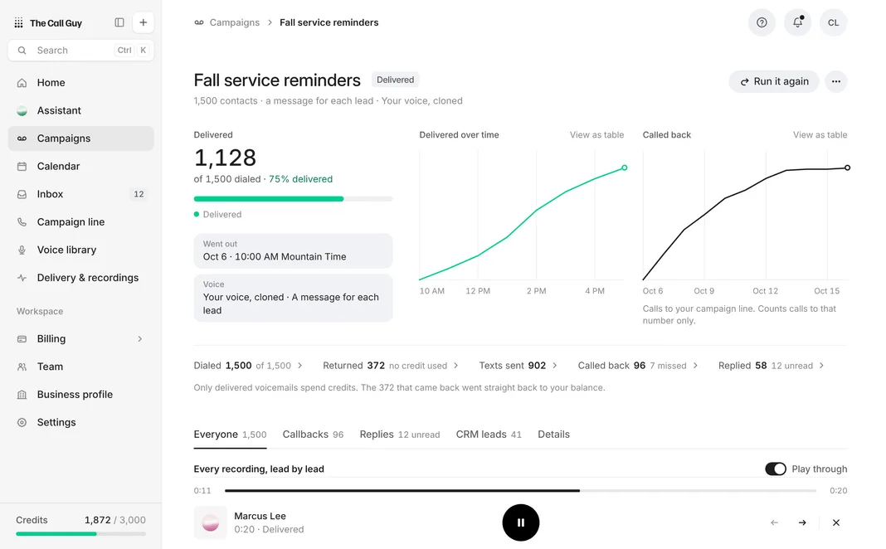The height and width of the screenshot is (549, 886).
Task: Skip to next recording with right arrow
Action: coord(802,522)
